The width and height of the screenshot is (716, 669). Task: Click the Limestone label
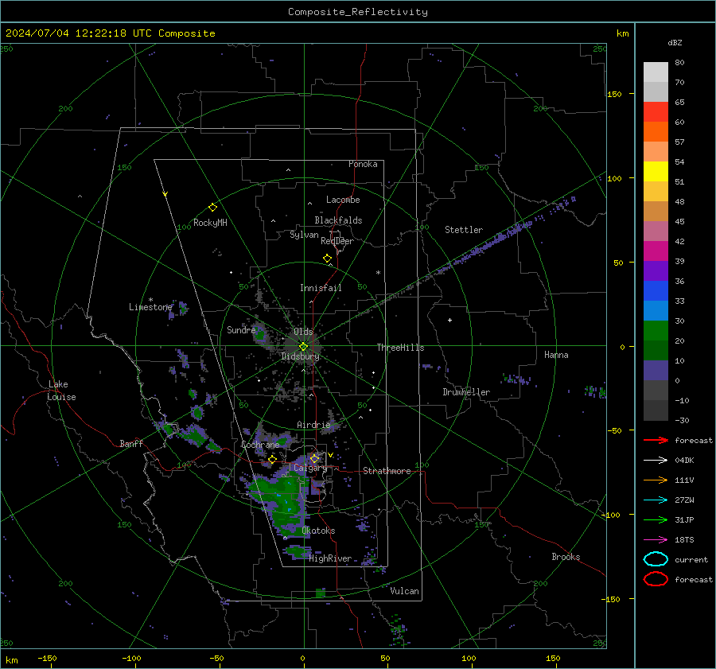tap(150, 307)
